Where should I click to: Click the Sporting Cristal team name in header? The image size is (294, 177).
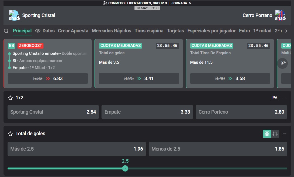coord(39,15)
